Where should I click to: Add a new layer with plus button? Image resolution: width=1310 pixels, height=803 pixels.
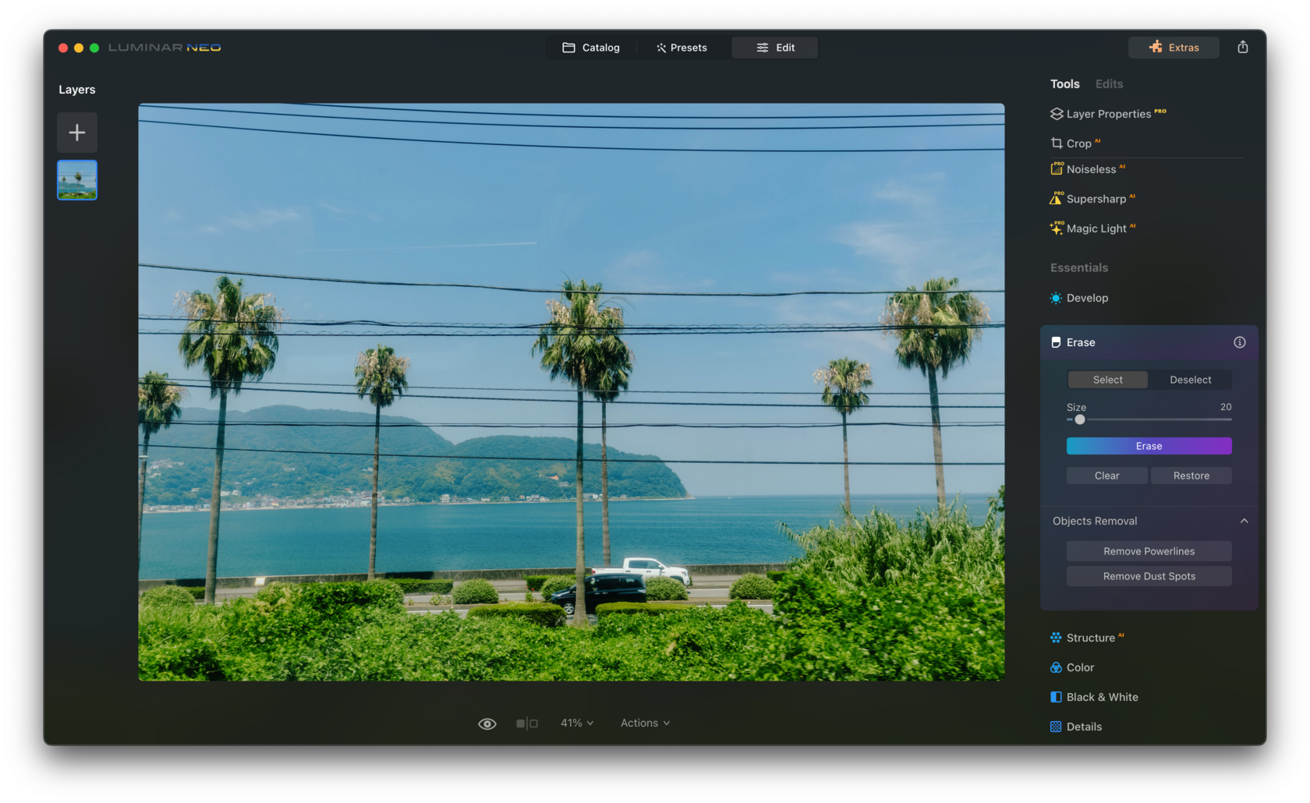click(x=77, y=133)
